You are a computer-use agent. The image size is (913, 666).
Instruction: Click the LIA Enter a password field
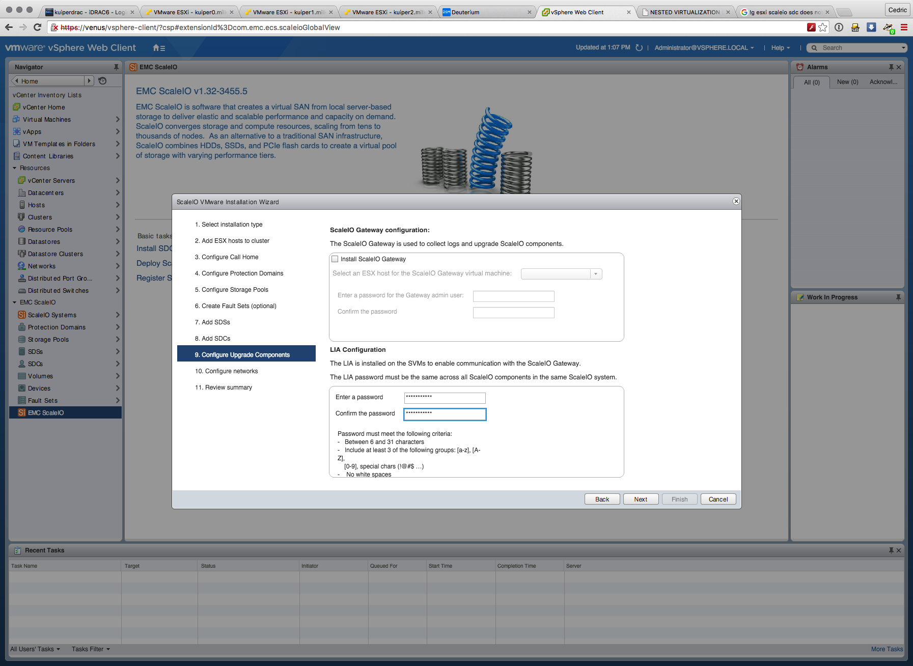click(445, 398)
